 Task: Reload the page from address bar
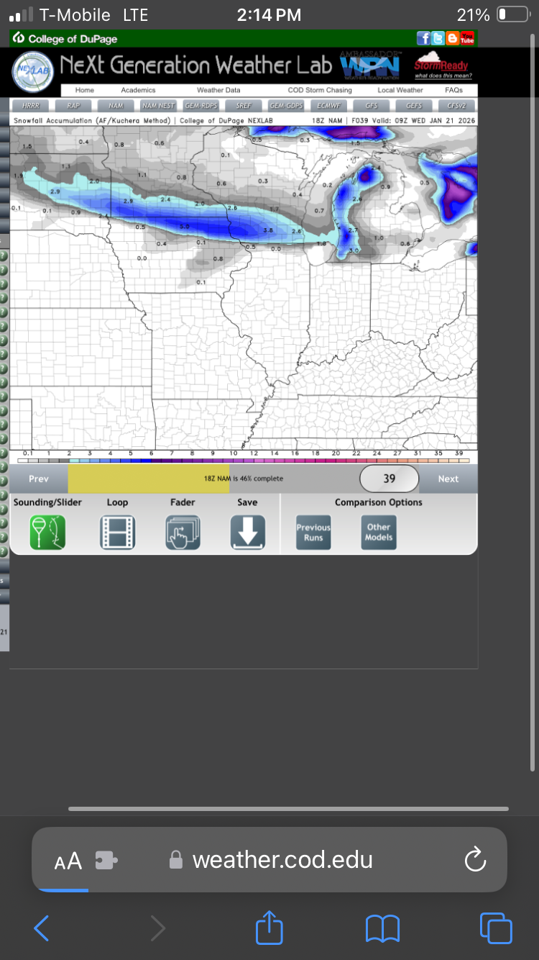click(x=475, y=859)
